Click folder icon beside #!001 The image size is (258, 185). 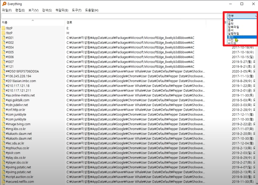tap(3, 38)
